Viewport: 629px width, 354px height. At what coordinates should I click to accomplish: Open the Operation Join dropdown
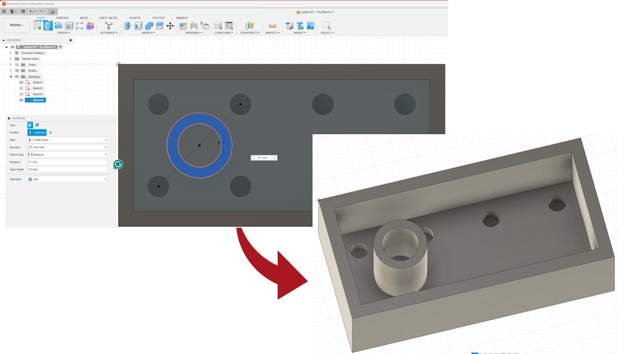[x=67, y=179]
